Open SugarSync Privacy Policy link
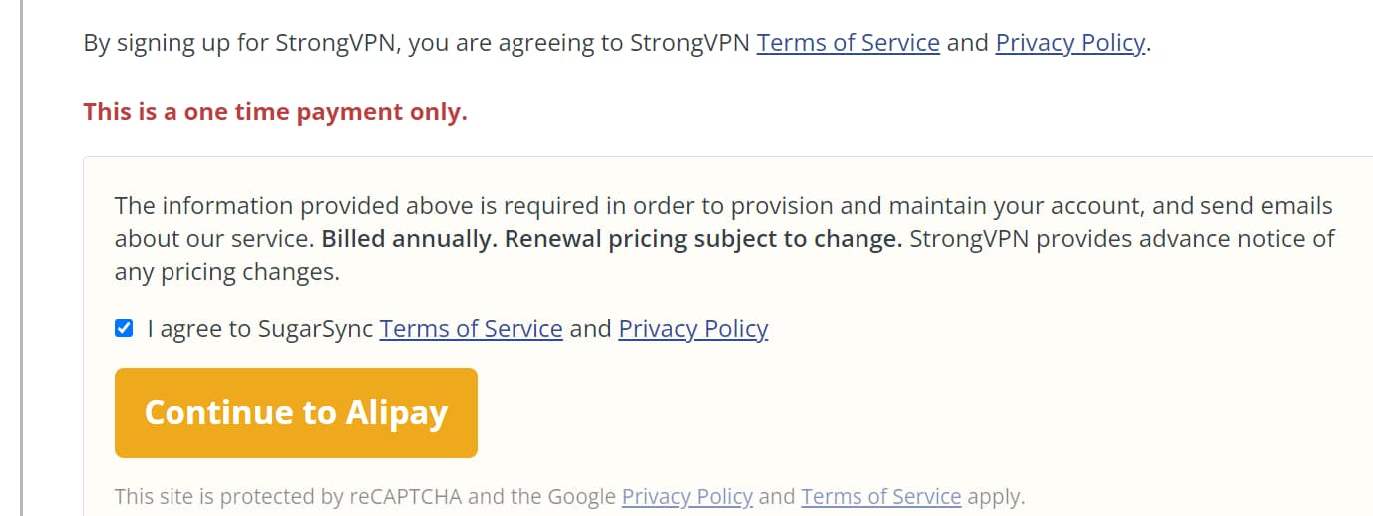Screen dimensions: 1373x516 pyautogui.click(x=693, y=329)
